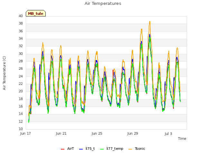Click the red AirT legend color marker
Viewport: 206px width, 155px height.
point(62,149)
